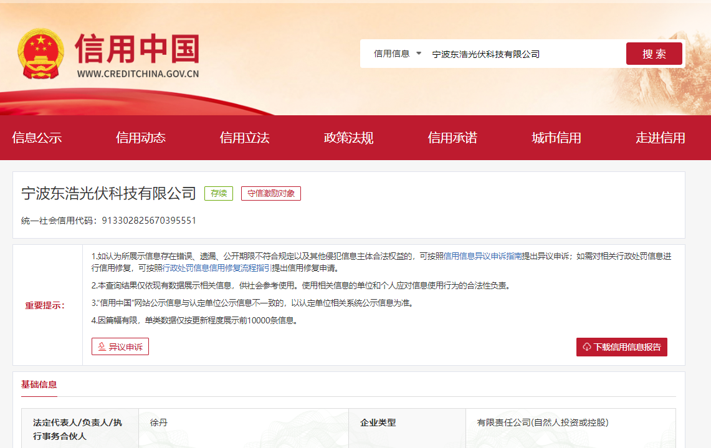This screenshot has width=711, height=448.
Task: Click the legal representative name 徐丹
Action: (159, 422)
